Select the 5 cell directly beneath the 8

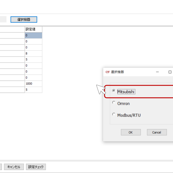(33, 59)
